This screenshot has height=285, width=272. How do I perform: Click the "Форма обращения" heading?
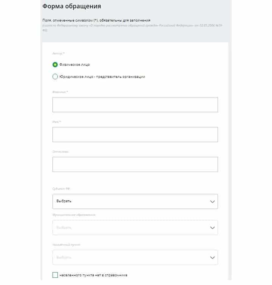pos(71,7)
